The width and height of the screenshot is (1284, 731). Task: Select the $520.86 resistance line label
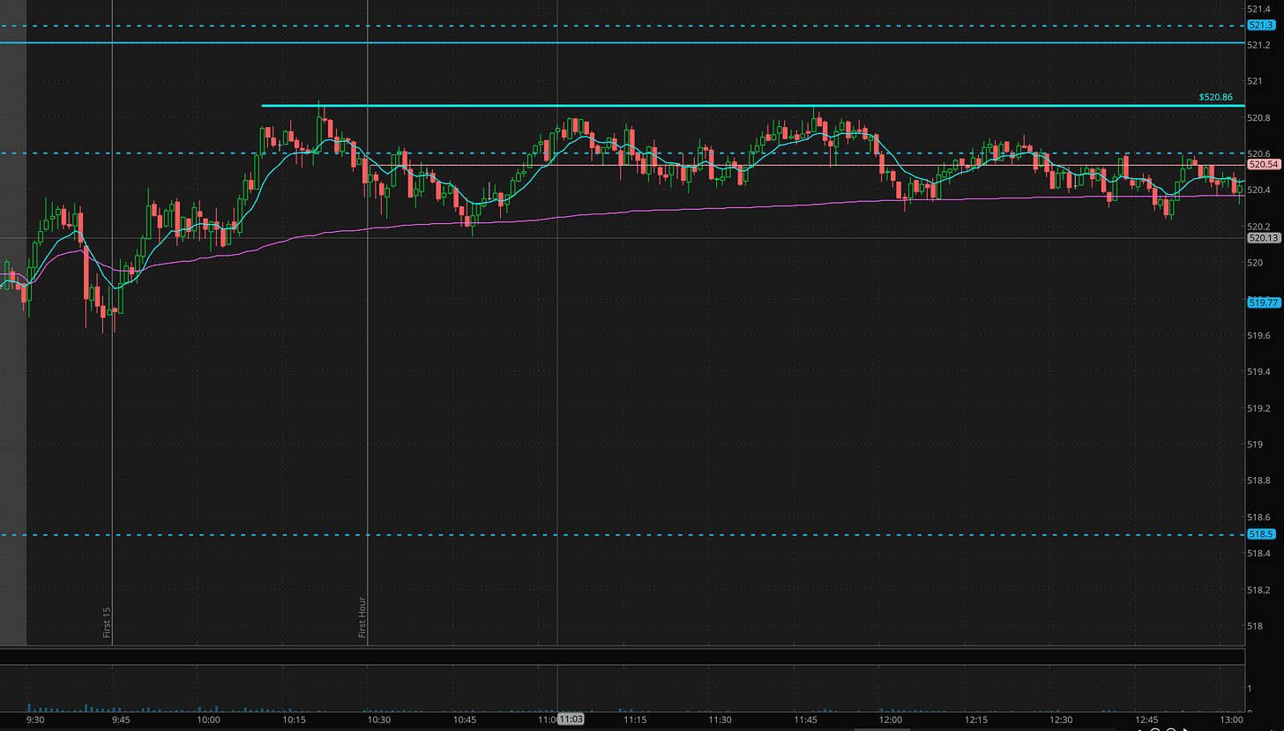pos(1215,97)
